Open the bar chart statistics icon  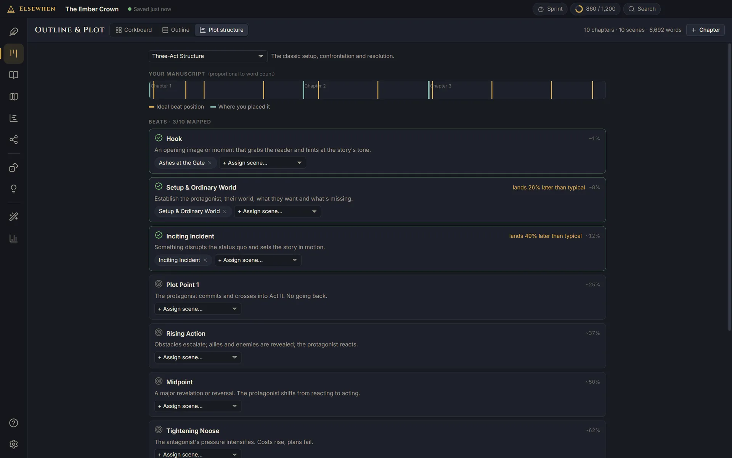point(13,239)
